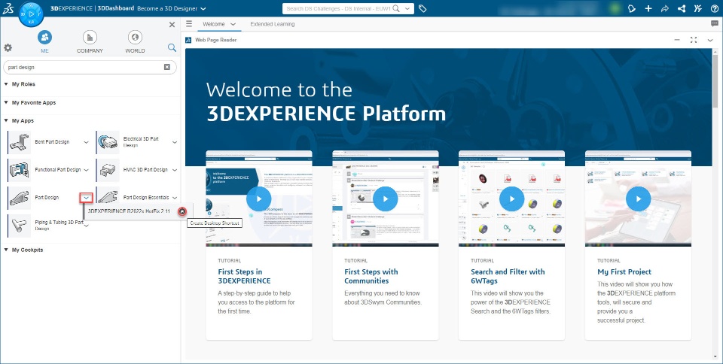
Task: Click the compass panel search magnifier
Action: (x=172, y=47)
